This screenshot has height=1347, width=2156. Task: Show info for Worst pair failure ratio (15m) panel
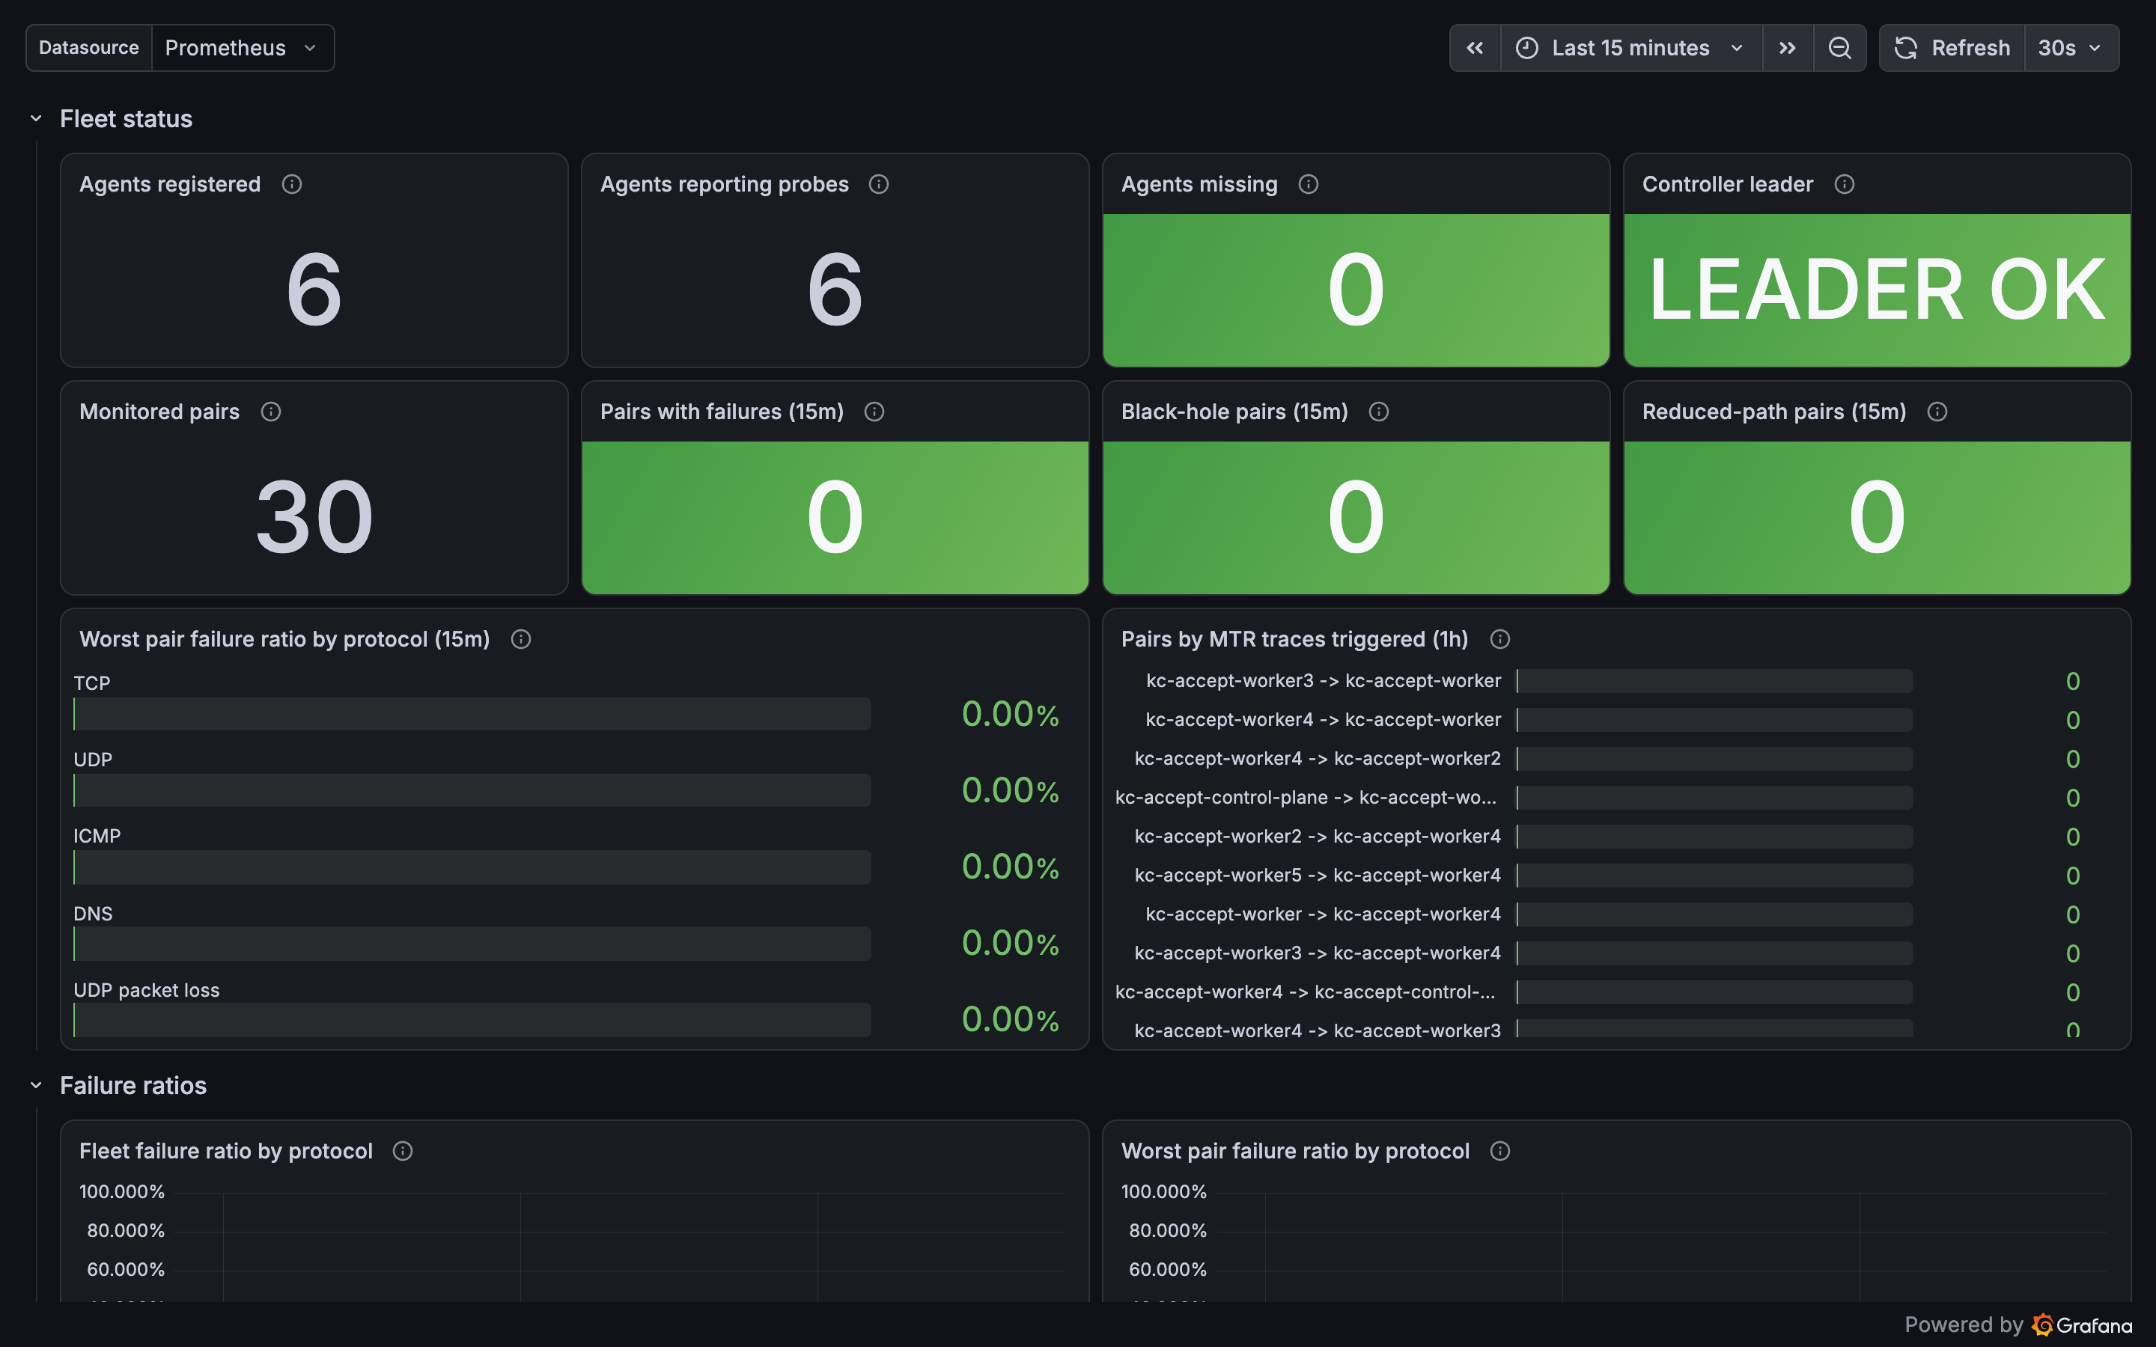point(521,640)
